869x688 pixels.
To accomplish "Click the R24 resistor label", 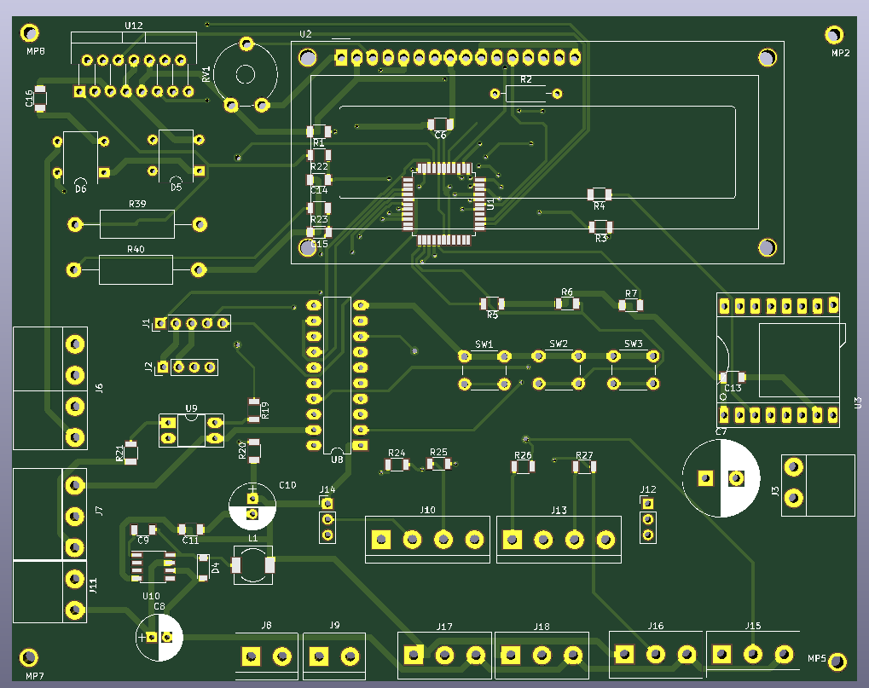I will pyautogui.click(x=397, y=453).
